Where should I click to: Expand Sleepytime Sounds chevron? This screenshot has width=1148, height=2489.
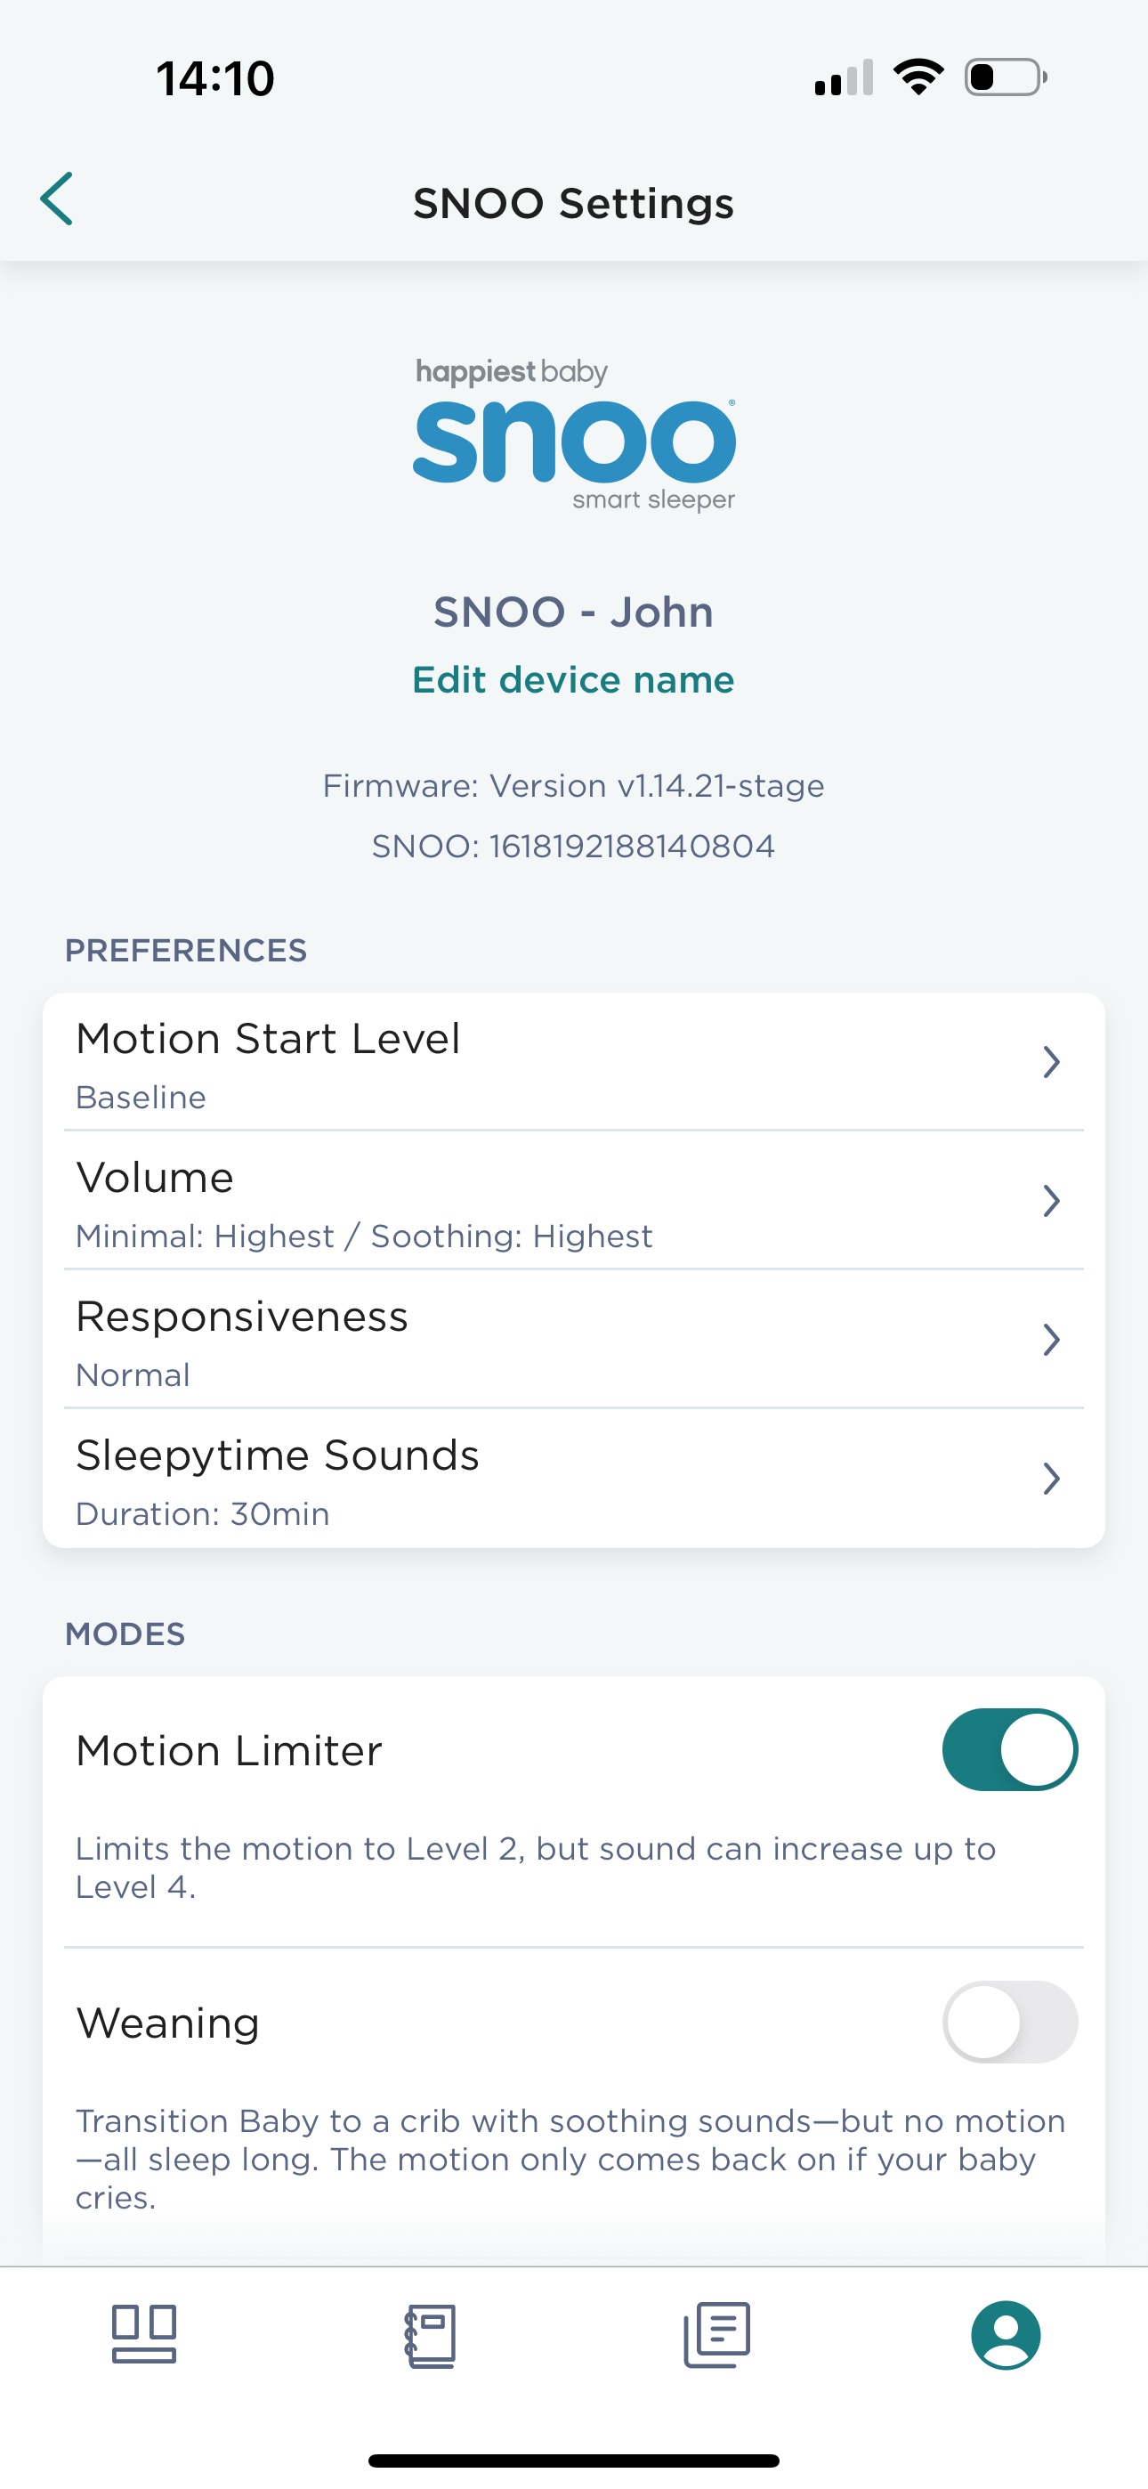pos(1051,1479)
